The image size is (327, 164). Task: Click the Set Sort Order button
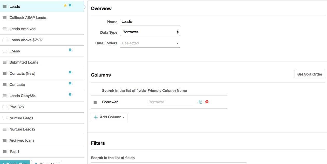tap(310, 74)
